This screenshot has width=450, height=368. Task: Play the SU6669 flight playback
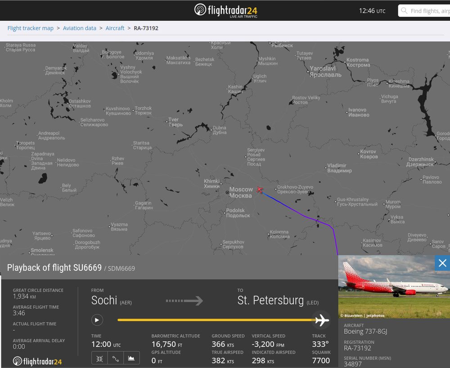97,320
